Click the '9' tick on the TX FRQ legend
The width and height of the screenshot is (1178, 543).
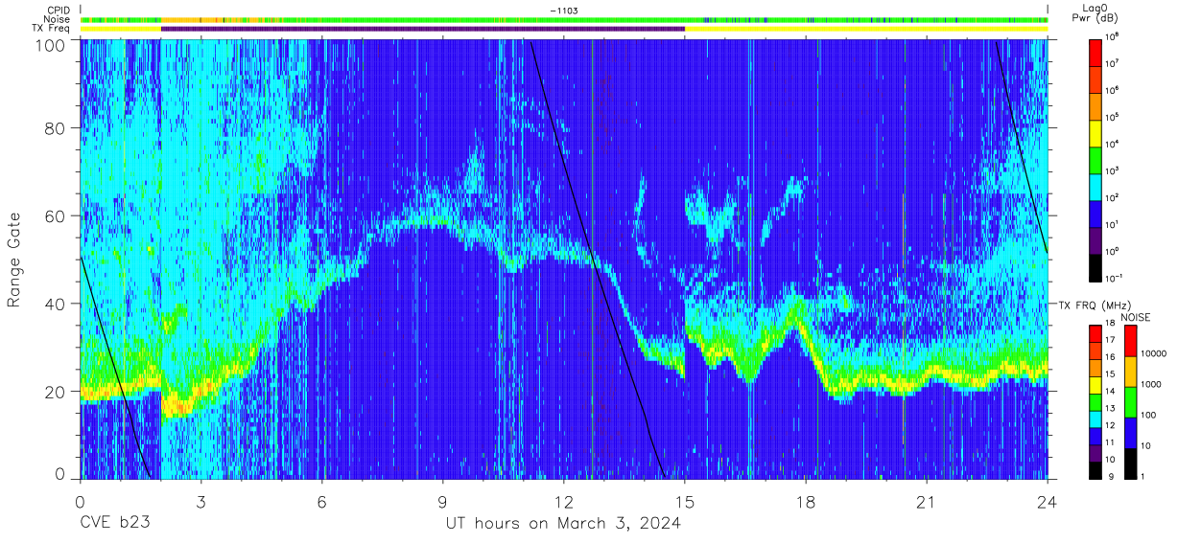coord(1111,476)
